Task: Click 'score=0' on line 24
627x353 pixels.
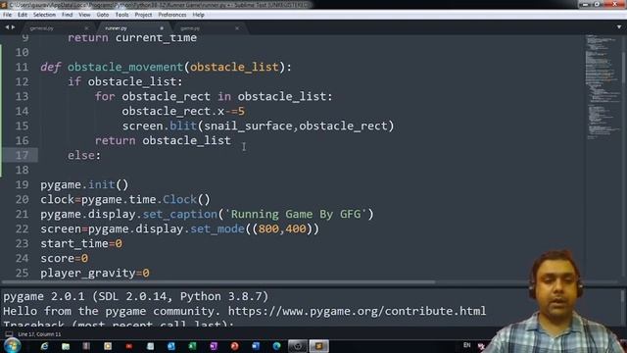Action: click(x=64, y=259)
